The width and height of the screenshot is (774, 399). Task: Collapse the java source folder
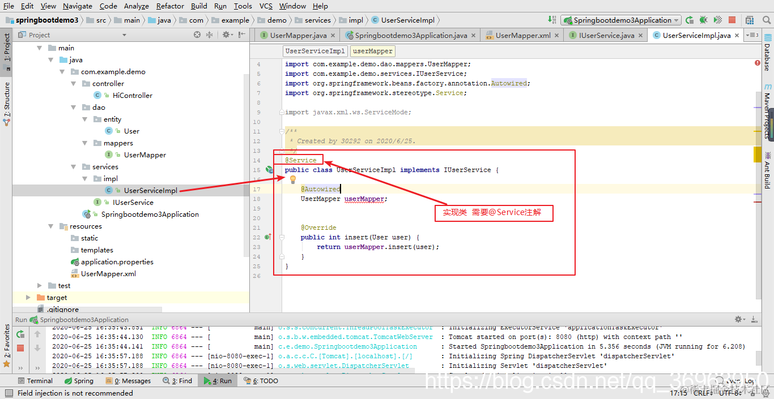[x=51, y=60]
